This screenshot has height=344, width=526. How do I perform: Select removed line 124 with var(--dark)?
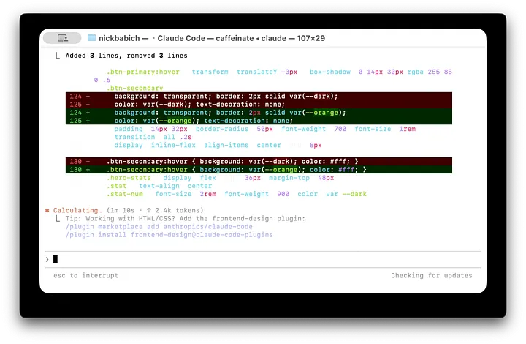[259, 97]
